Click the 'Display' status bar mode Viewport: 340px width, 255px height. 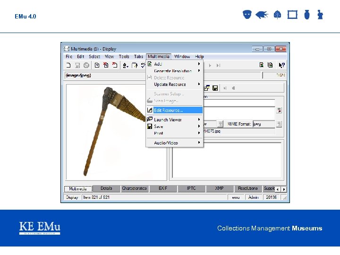(x=72, y=197)
